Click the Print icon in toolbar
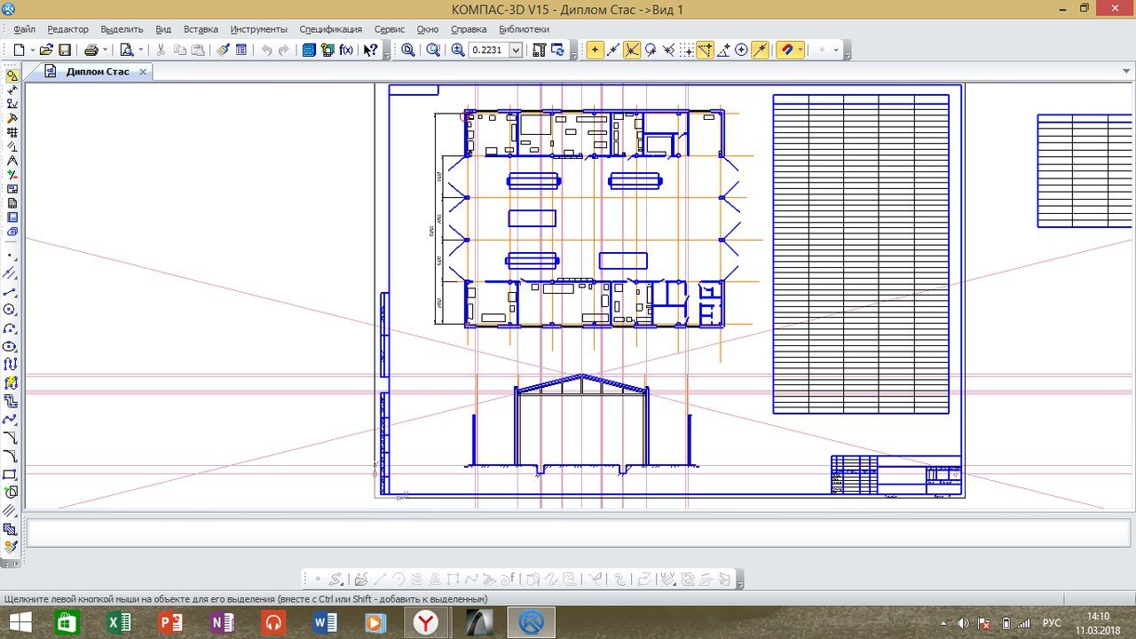1136x639 pixels. coord(91,51)
